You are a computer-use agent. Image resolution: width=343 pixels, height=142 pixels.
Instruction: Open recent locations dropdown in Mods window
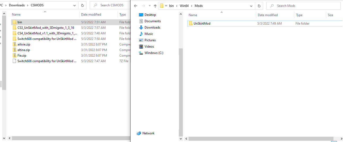[x=150, y=6]
